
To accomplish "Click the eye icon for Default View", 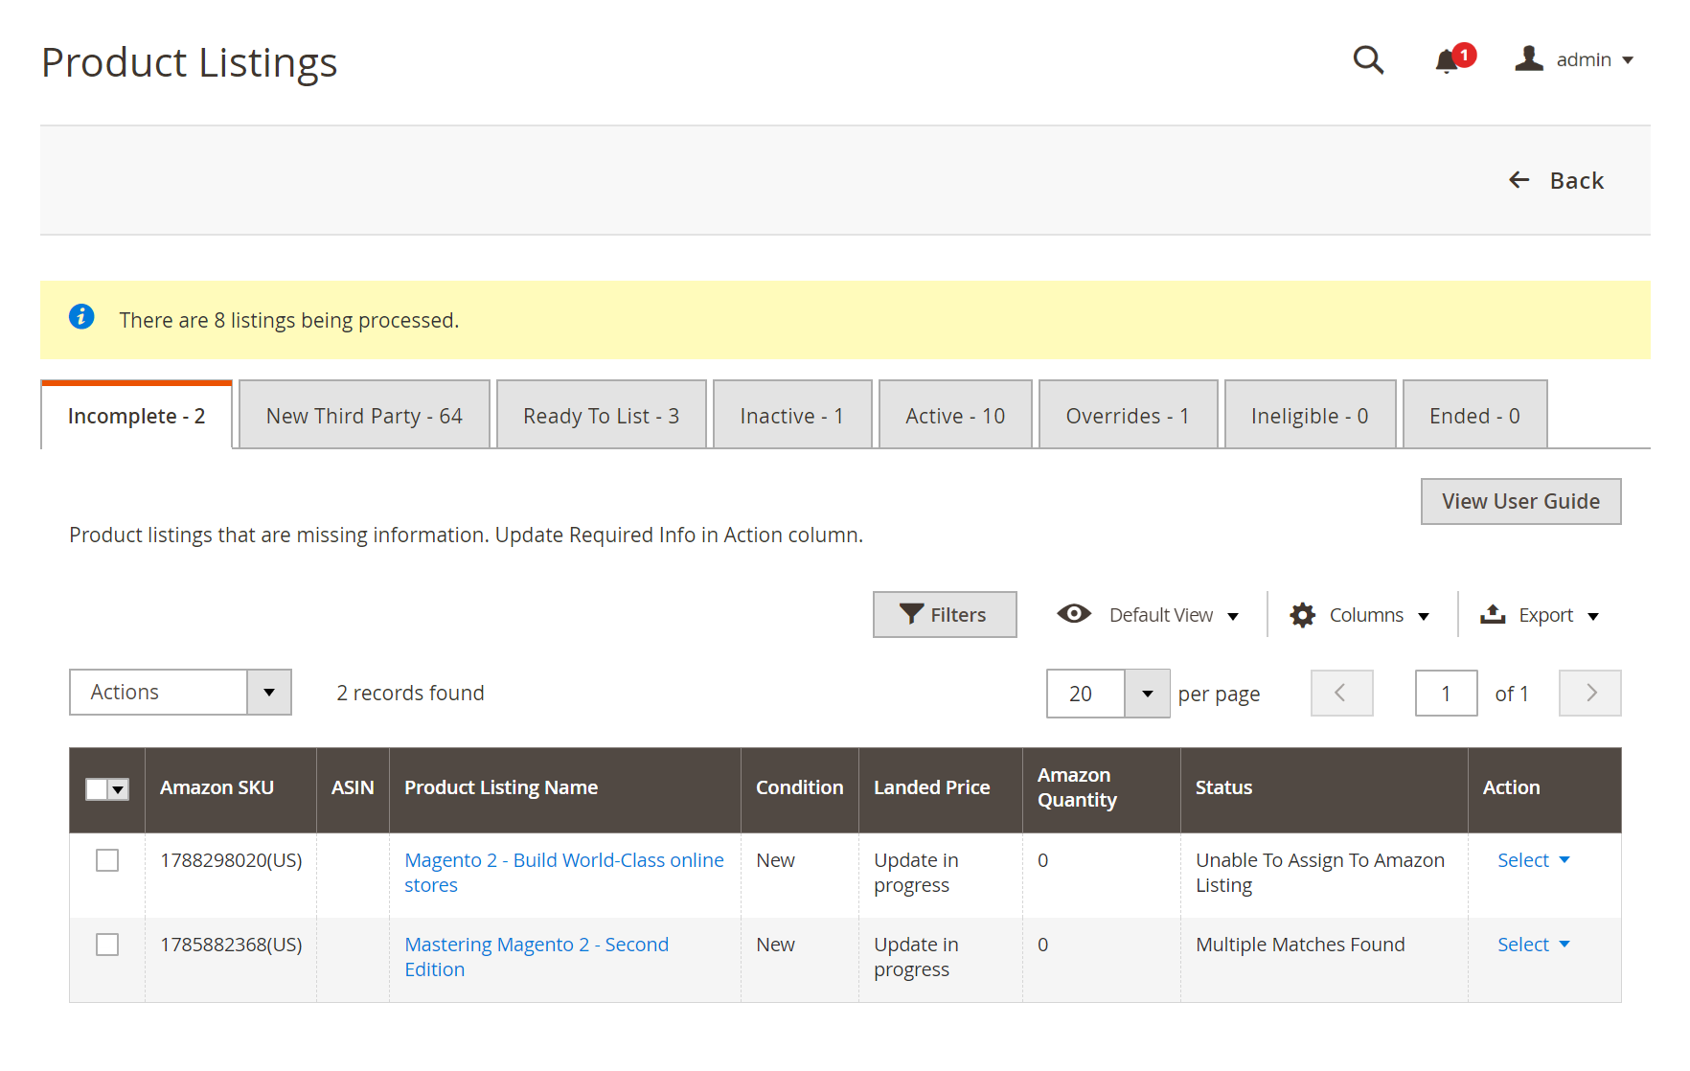I will coord(1074,614).
